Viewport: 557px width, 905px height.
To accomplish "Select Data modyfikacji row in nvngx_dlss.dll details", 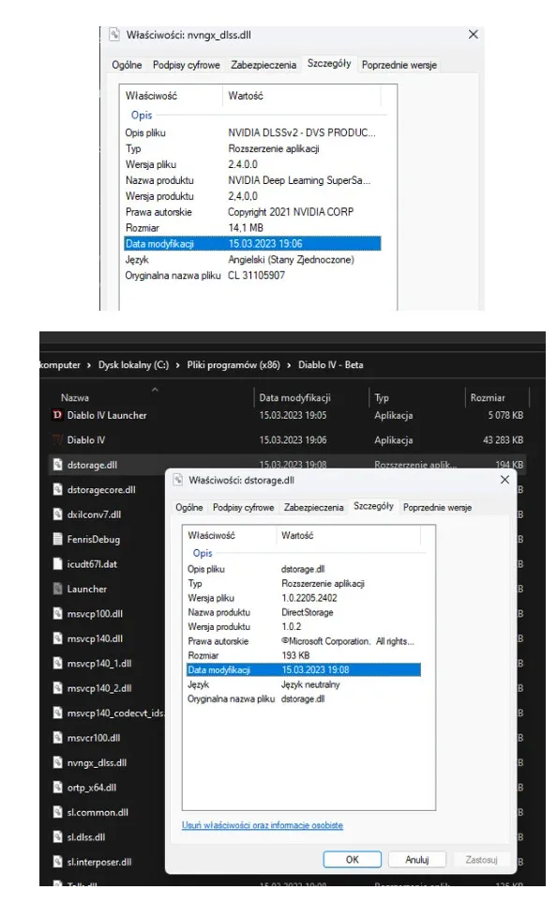I will [x=252, y=243].
